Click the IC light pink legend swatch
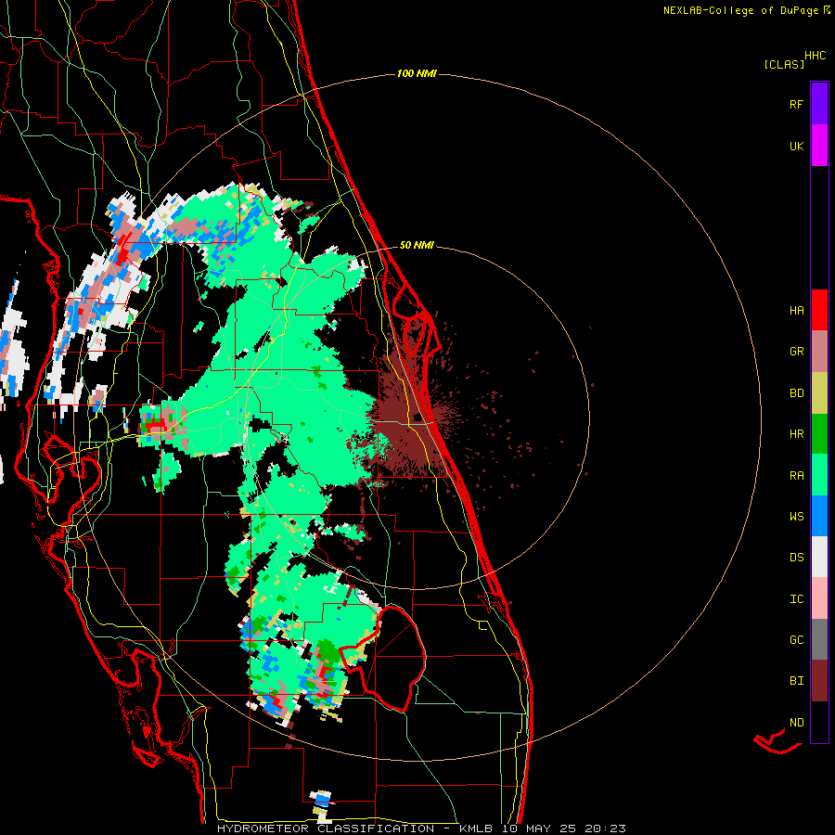The image size is (835, 835). pos(819,598)
